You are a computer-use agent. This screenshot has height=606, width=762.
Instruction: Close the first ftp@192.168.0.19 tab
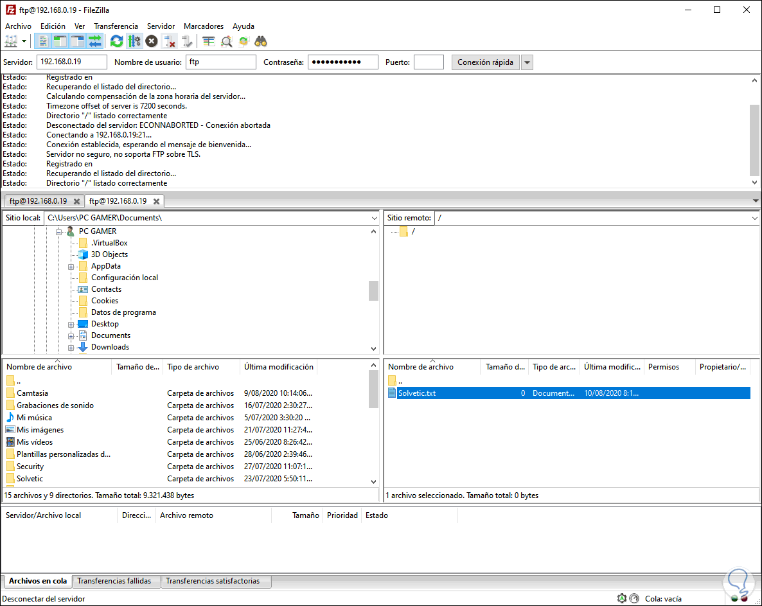point(77,201)
